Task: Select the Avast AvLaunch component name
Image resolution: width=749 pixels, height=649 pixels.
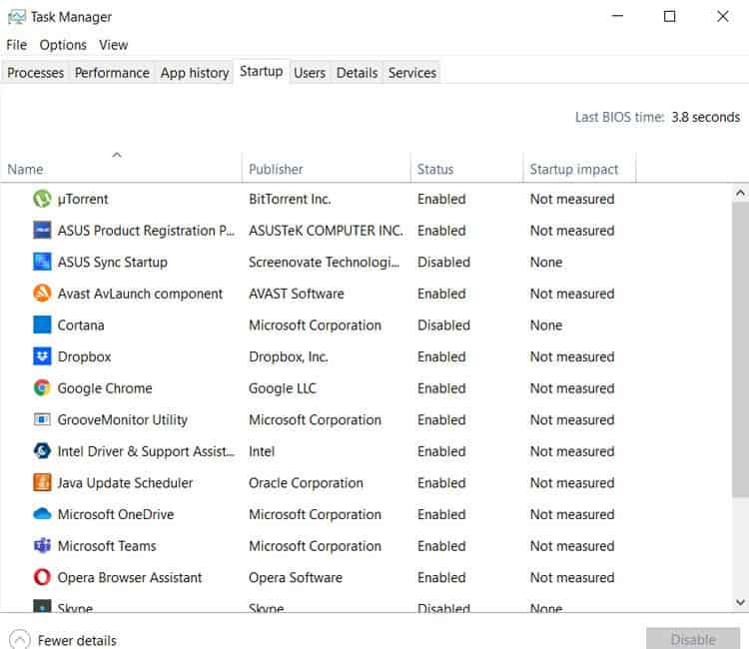Action: (140, 294)
